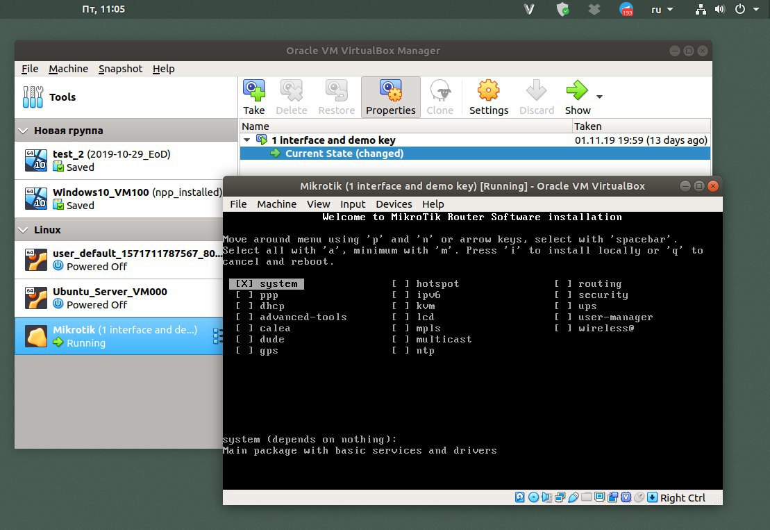Click video recording indicator in VM status bar
The image size is (770, 530).
tap(613, 497)
